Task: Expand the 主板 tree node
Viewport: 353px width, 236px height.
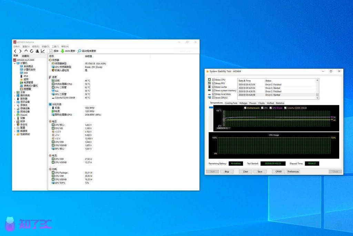Action: pyautogui.click(x=15, y=93)
